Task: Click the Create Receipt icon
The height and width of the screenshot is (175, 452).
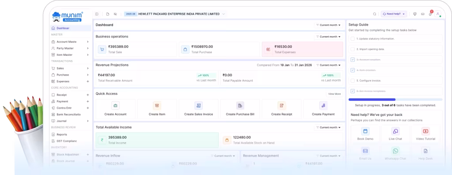Action: click(282, 106)
